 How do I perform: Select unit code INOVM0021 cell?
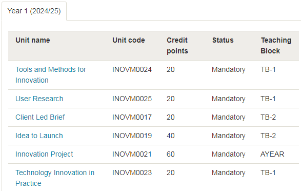click(132, 154)
